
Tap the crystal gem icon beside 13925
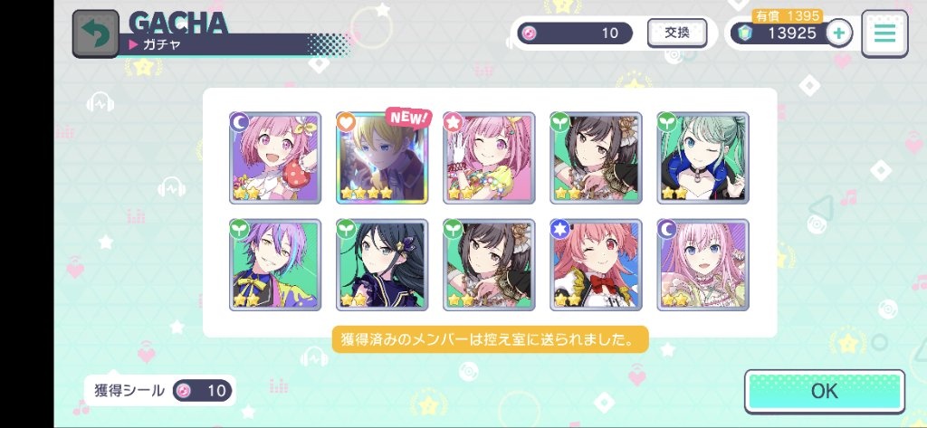coord(745,33)
